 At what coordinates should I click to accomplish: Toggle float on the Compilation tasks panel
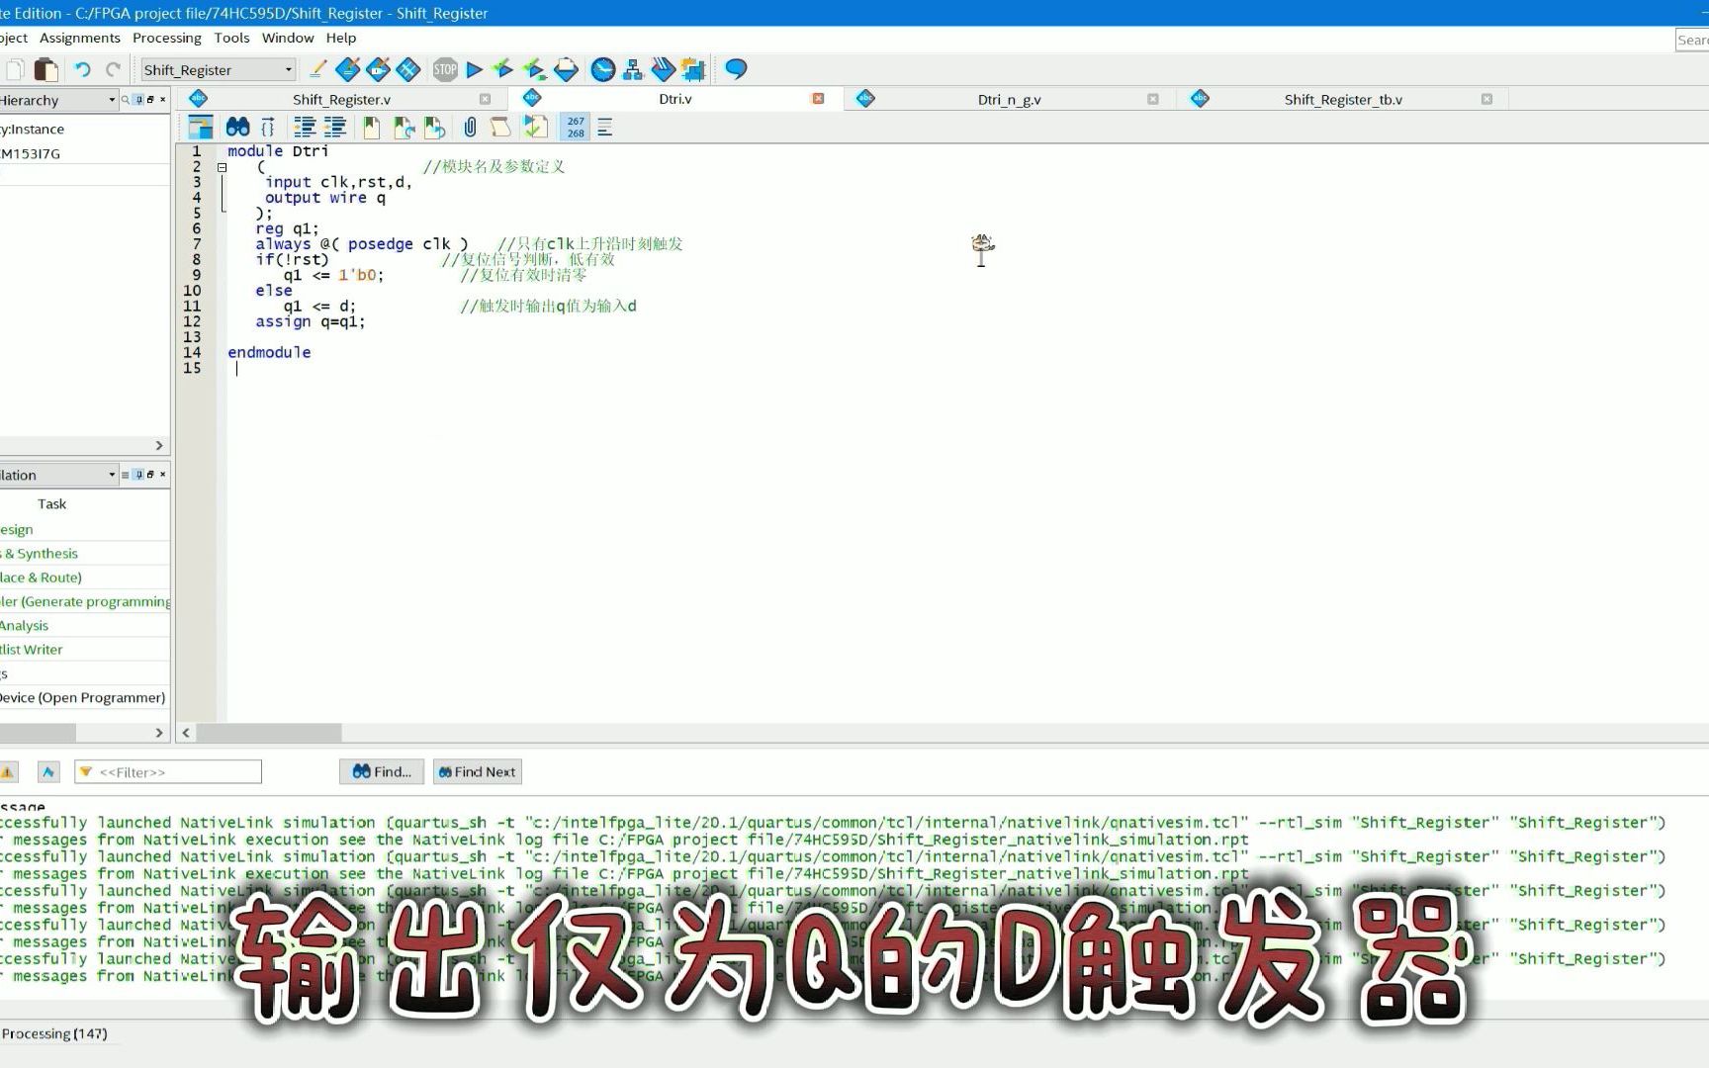(x=150, y=475)
